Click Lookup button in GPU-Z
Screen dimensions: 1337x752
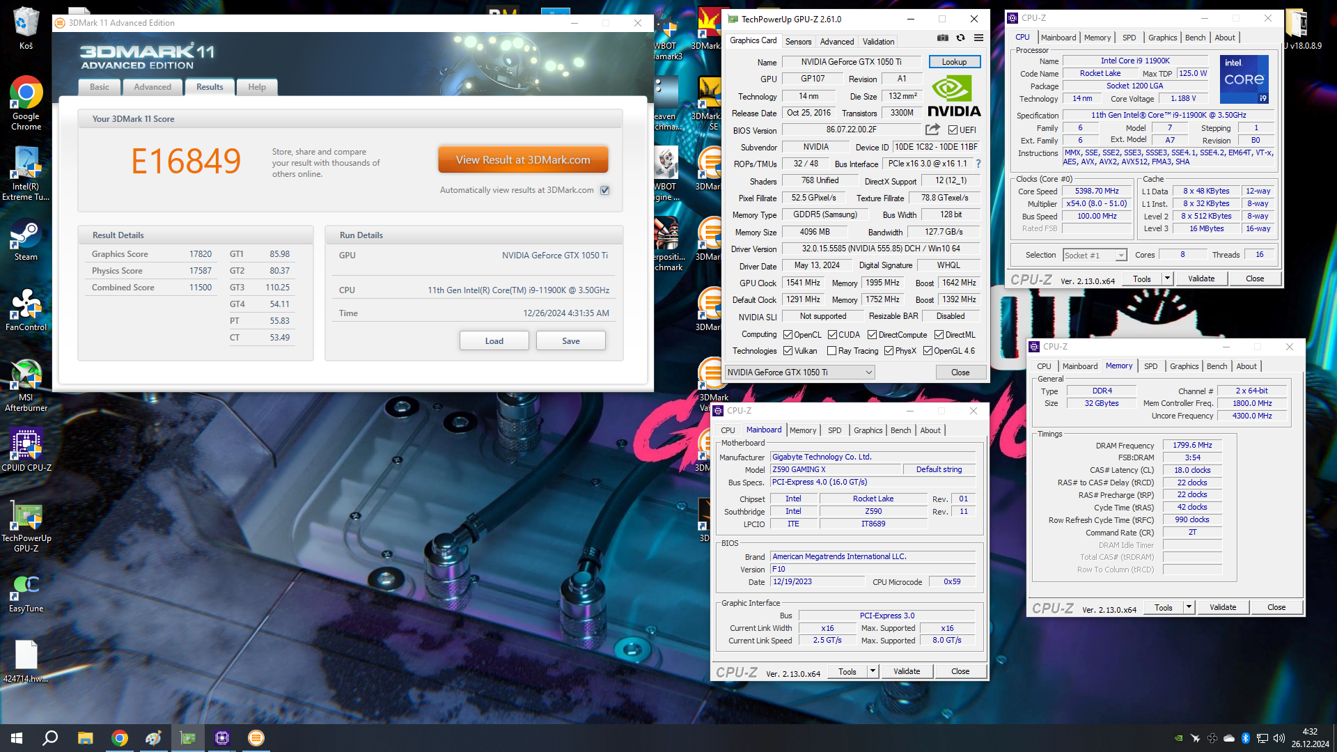(x=954, y=62)
